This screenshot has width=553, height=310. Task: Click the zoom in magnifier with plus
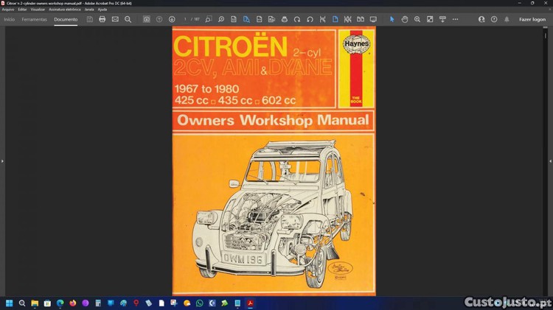point(417,19)
